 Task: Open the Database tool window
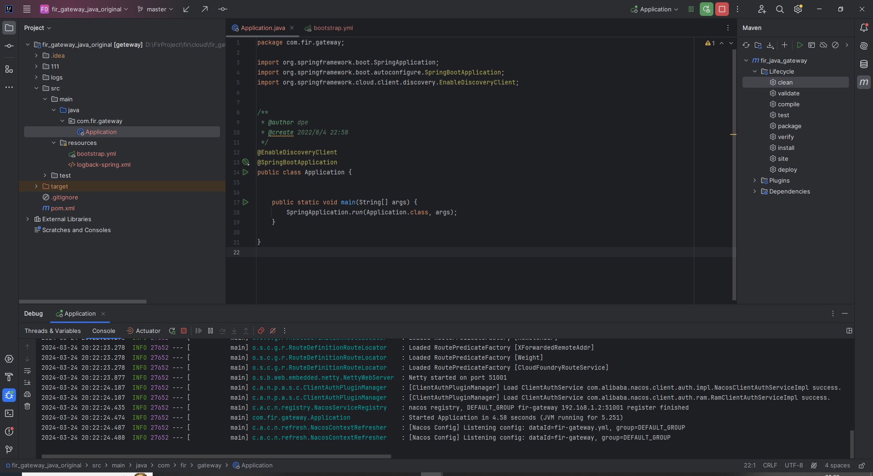click(x=864, y=64)
